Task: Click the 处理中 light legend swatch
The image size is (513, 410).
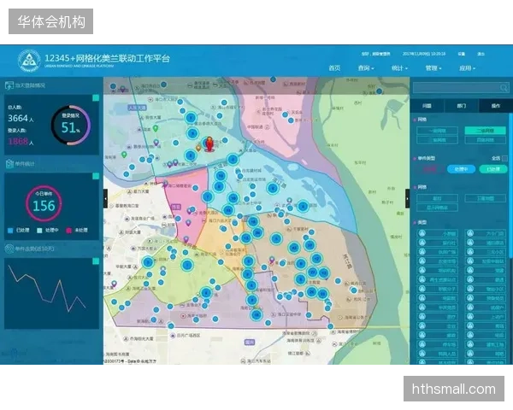Action: click(39, 231)
